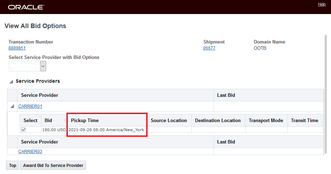Click the vertical page scrollbar
Viewport: 331px width, 174px height.
(326, 95)
